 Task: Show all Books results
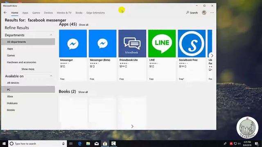coord(83,92)
